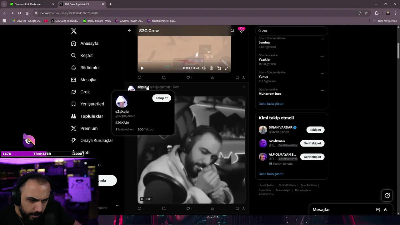Share the GIF post
Viewport: 400px width, 225px height.
243,208
